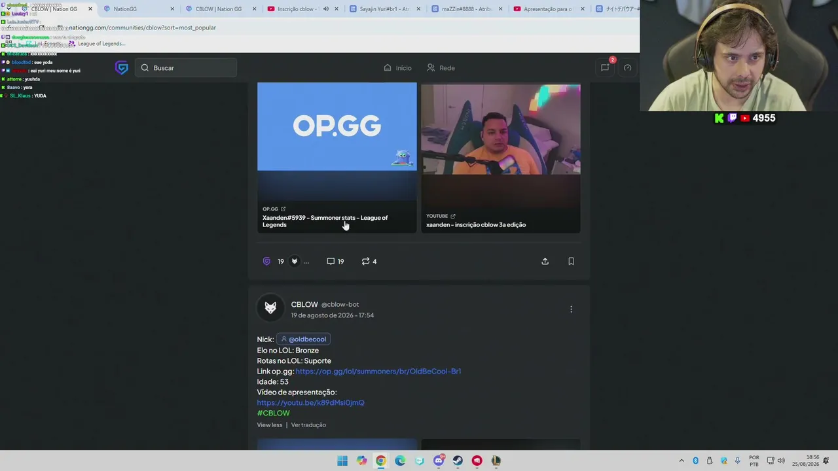Close the NationGG tab
Screen dimensions: 838x471
coord(172,9)
